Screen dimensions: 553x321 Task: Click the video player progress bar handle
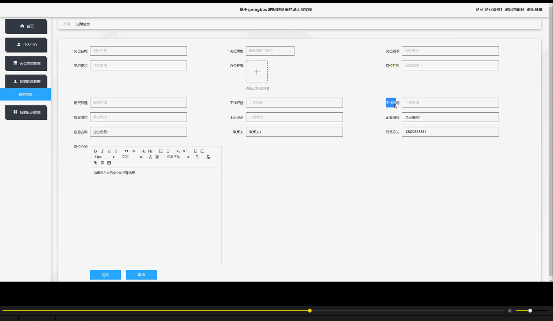(310, 311)
